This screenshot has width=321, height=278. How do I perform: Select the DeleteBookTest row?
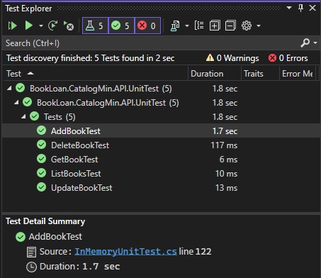(161, 145)
